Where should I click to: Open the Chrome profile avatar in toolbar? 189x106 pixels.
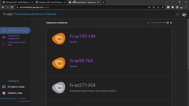click(181, 7)
